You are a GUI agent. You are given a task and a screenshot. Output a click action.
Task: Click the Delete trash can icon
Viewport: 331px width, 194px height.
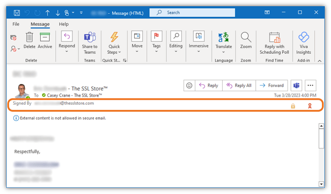(29, 37)
